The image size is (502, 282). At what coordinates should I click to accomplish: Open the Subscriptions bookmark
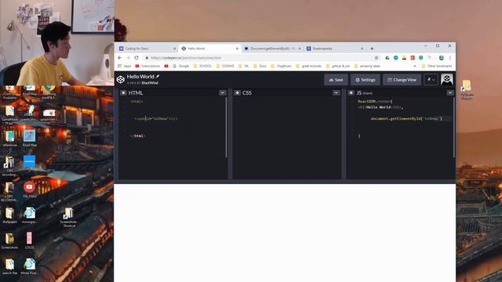pos(147,66)
